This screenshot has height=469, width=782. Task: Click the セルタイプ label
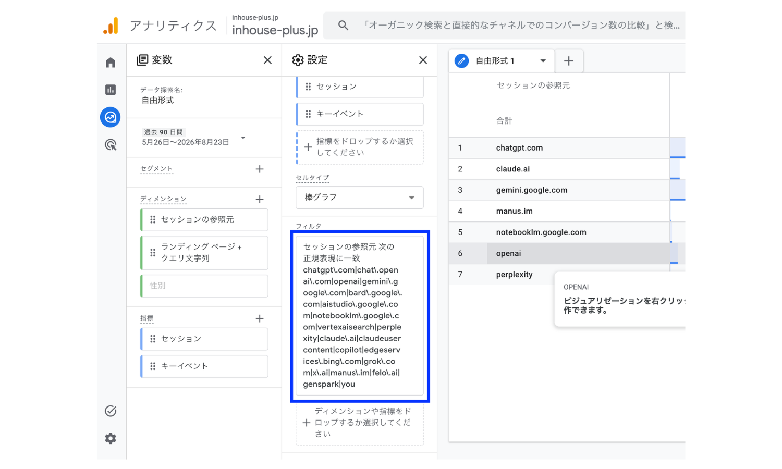312,178
